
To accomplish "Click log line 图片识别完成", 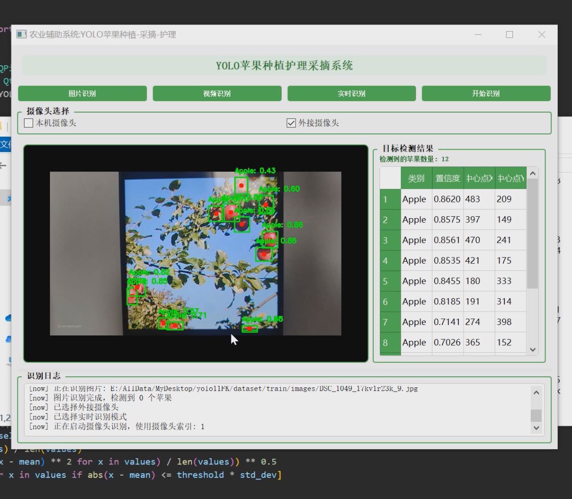I will (x=100, y=398).
